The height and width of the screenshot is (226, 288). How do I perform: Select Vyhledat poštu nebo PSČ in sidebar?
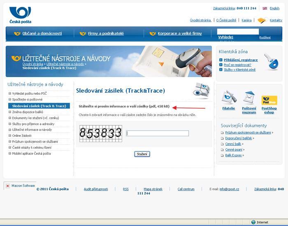click(29, 93)
